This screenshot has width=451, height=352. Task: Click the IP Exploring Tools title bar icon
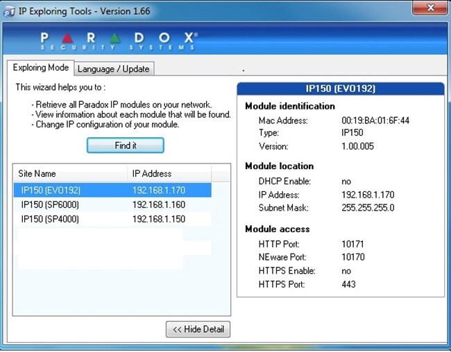pyautogui.click(x=10, y=11)
